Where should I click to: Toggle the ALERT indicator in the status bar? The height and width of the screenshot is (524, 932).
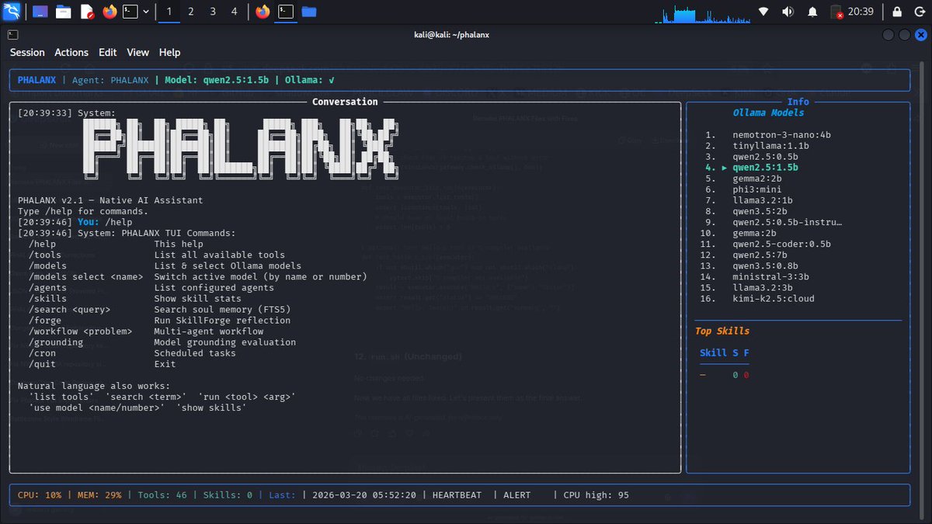tap(516, 495)
